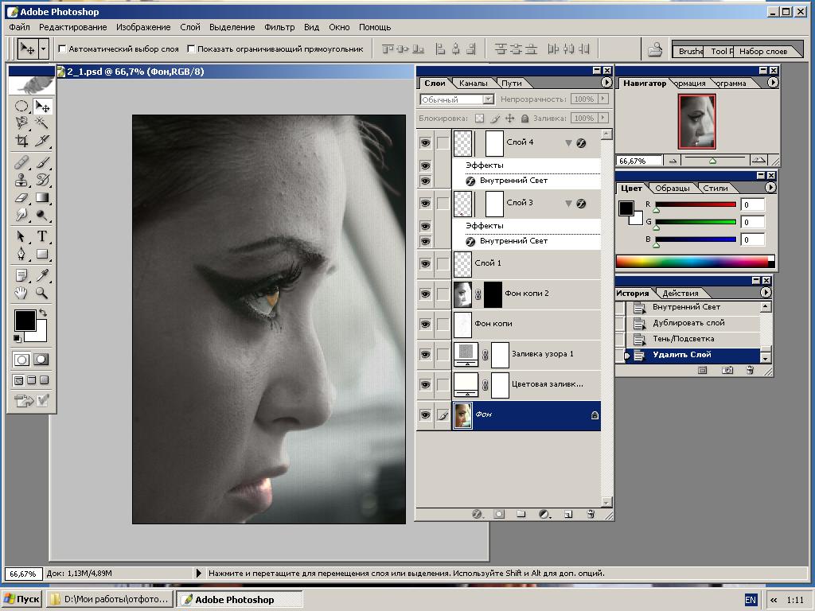Select the Magic Wand tool
This screenshot has height=611, width=815.
tap(42, 123)
